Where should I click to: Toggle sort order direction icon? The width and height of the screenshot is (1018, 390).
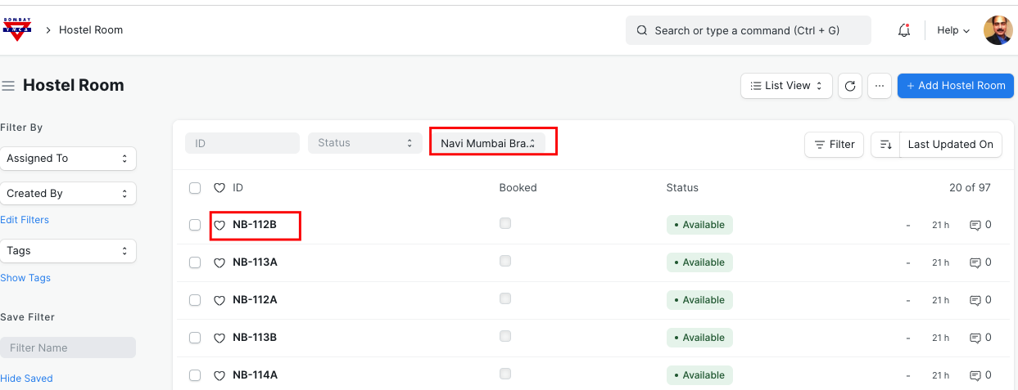coord(885,145)
